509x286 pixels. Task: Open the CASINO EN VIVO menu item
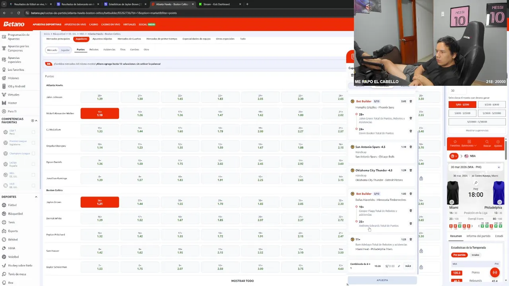[x=111, y=24]
